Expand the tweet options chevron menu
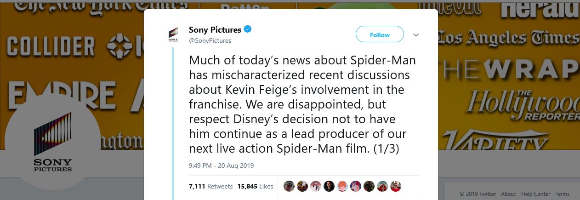The image size is (580, 200). [x=416, y=35]
